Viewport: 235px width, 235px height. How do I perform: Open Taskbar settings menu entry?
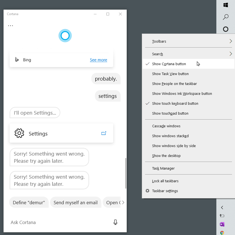click(188, 191)
